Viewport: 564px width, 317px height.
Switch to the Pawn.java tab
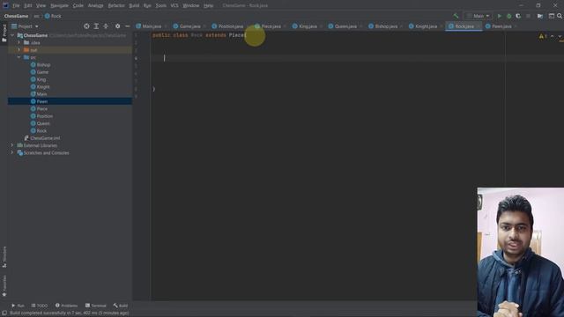click(501, 26)
